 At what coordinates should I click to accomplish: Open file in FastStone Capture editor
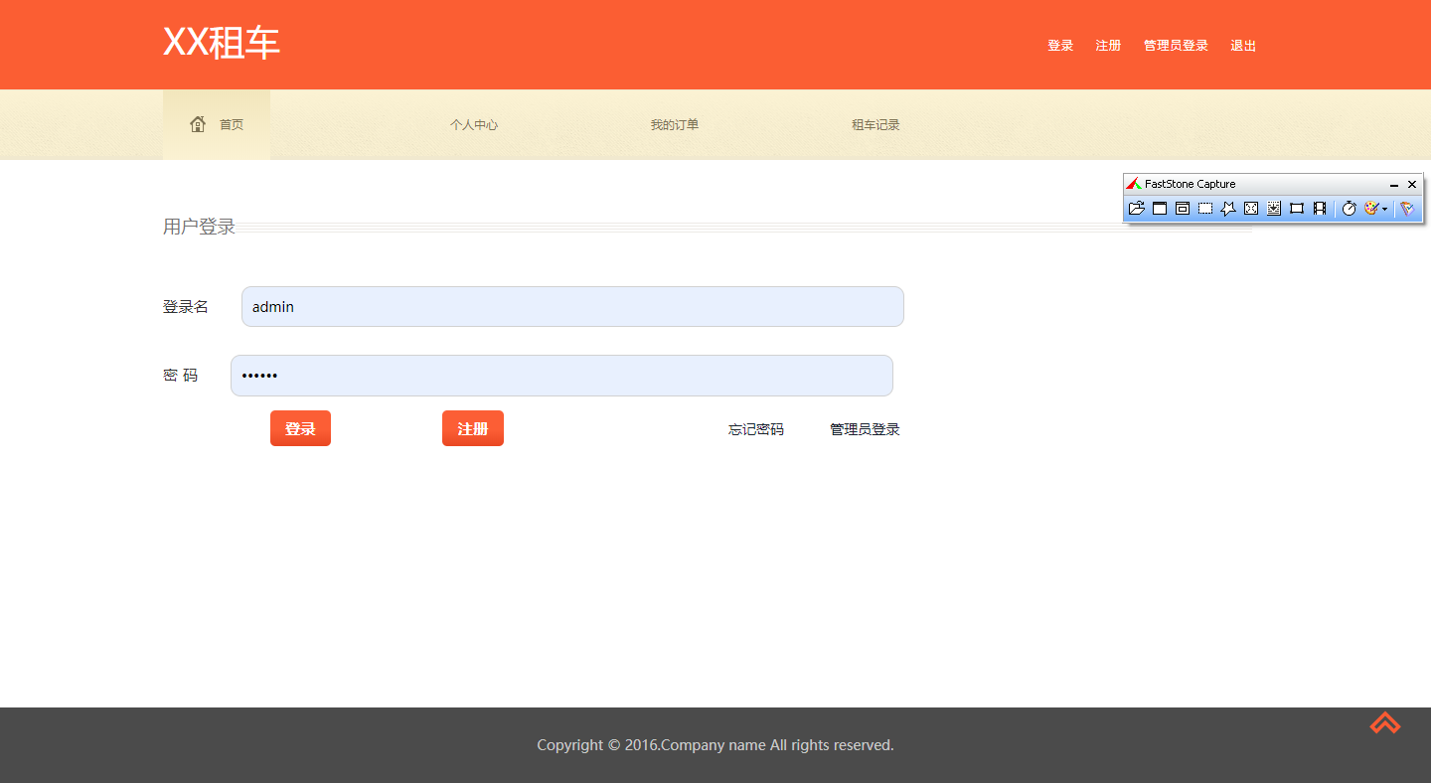click(x=1137, y=209)
